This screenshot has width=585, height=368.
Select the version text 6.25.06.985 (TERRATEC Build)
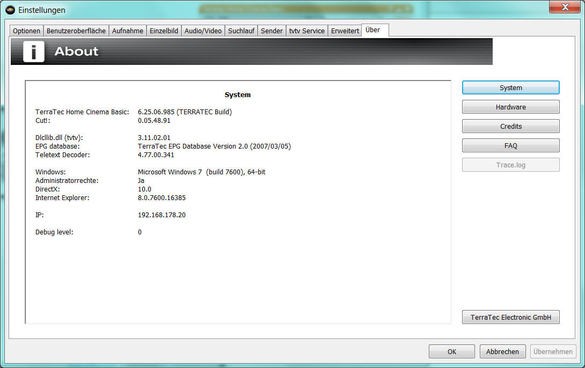[185, 112]
